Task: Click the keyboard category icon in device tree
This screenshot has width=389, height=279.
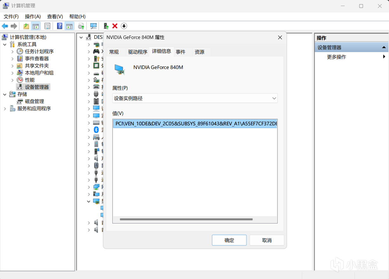Action: [96, 123]
